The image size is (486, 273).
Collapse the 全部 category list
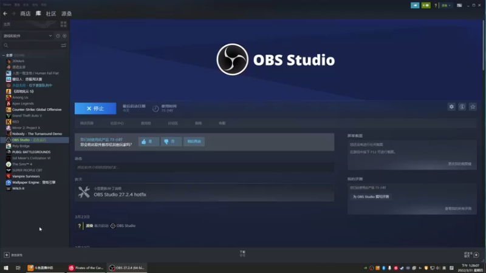click(4, 55)
